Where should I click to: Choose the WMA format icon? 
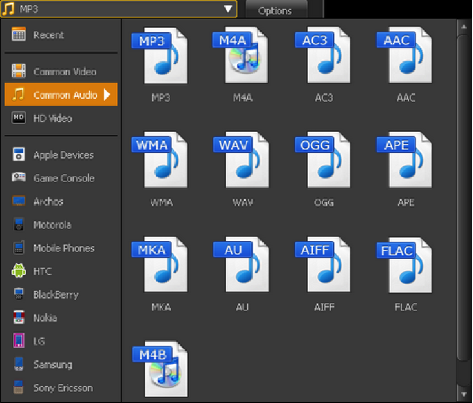pos(160,161)
